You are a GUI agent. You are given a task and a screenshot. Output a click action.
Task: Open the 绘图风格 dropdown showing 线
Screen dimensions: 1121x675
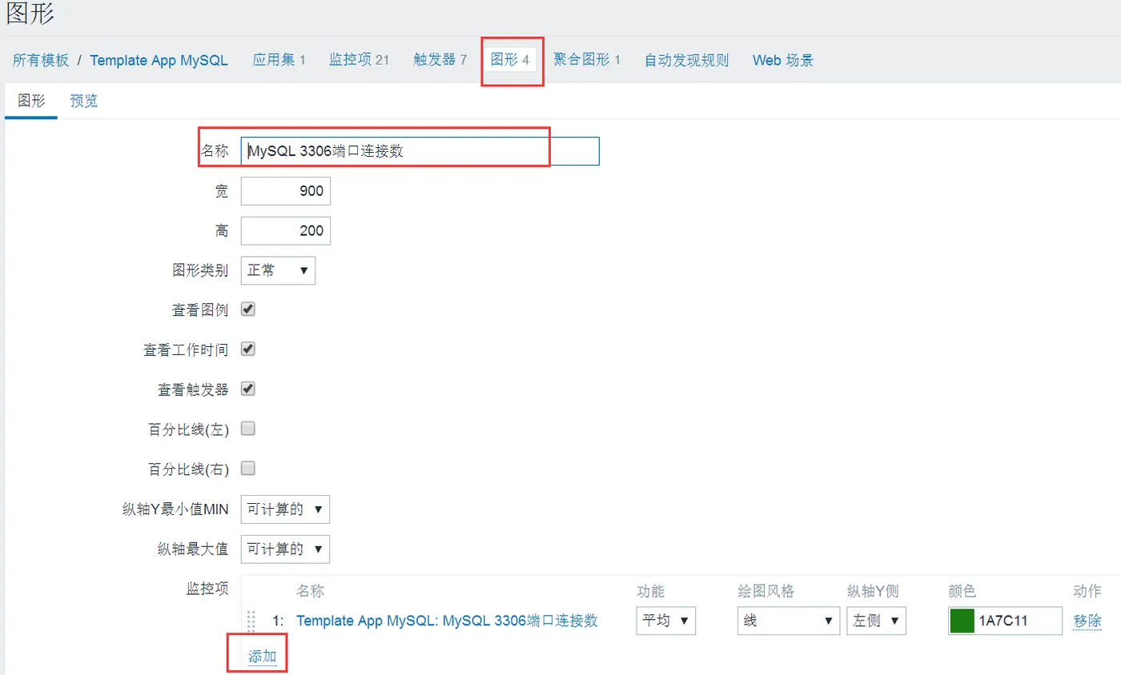click(x=788, y=621)
